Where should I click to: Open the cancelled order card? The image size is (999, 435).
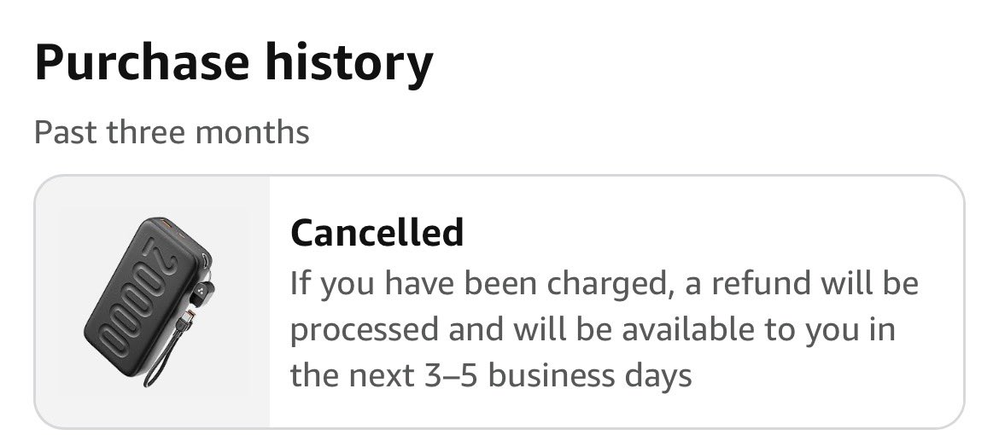(x=499, y=302)
